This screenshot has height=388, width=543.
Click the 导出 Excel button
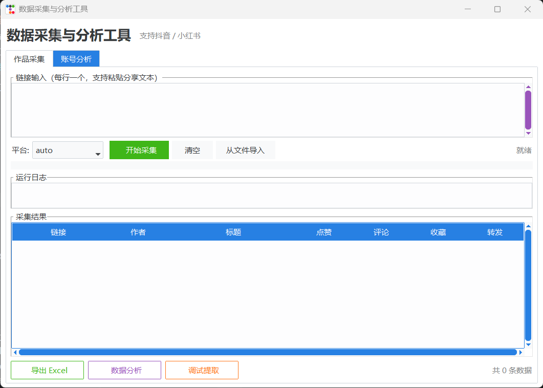[48, 370]
